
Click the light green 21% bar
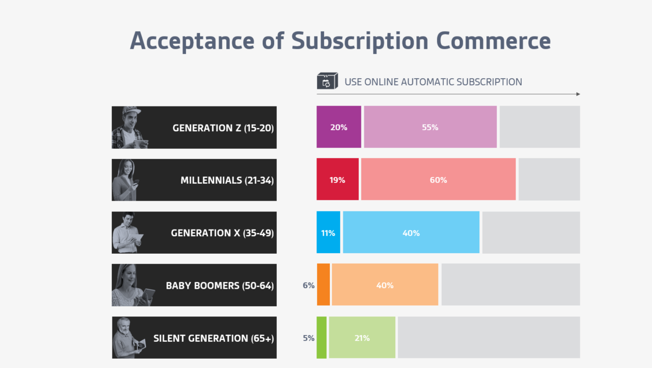point(362,338)
